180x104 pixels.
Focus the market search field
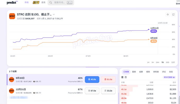[61, 2]
